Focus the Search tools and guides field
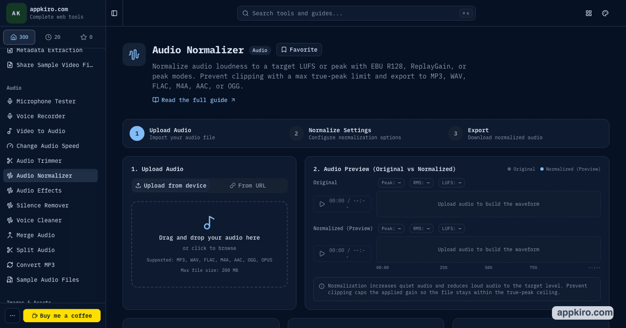The image size is (626, 328). [x=356, y=13]
